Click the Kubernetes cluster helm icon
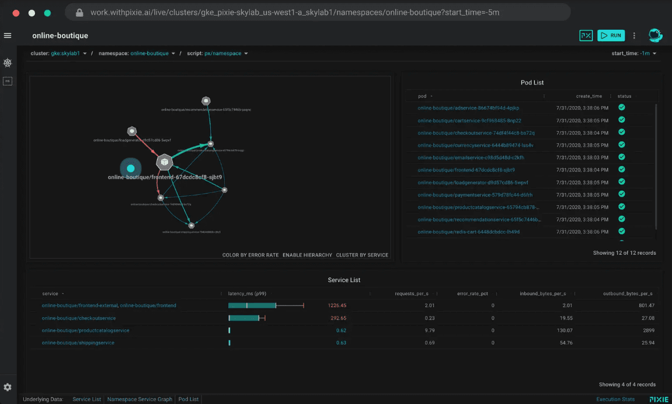The width and height of the screenshot is (672, 404). 8,63
